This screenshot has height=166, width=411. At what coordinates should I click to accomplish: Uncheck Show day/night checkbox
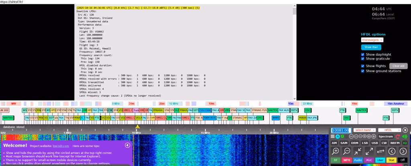tap(363, 55)
